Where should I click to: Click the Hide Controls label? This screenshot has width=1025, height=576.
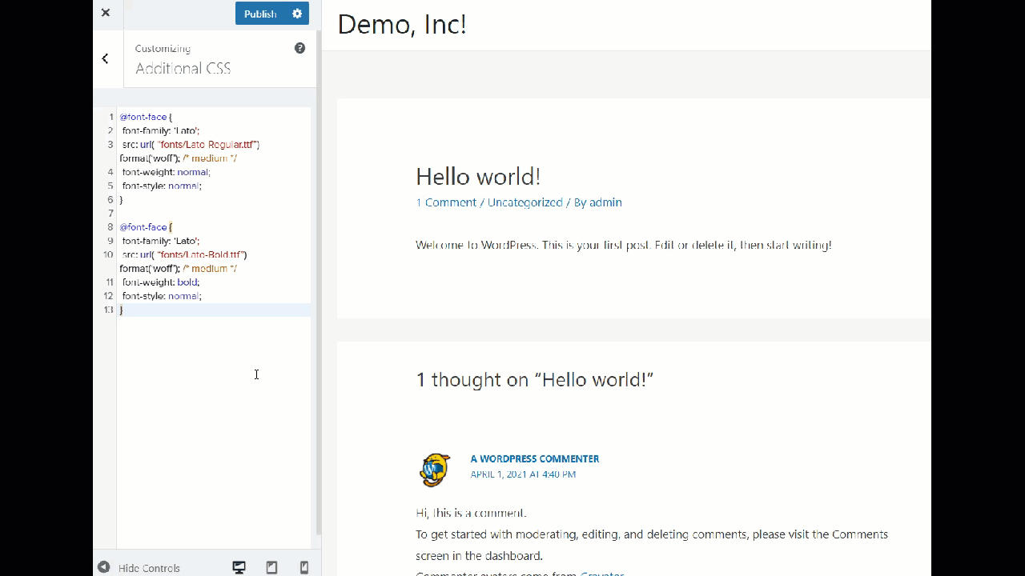coord(149,568)
